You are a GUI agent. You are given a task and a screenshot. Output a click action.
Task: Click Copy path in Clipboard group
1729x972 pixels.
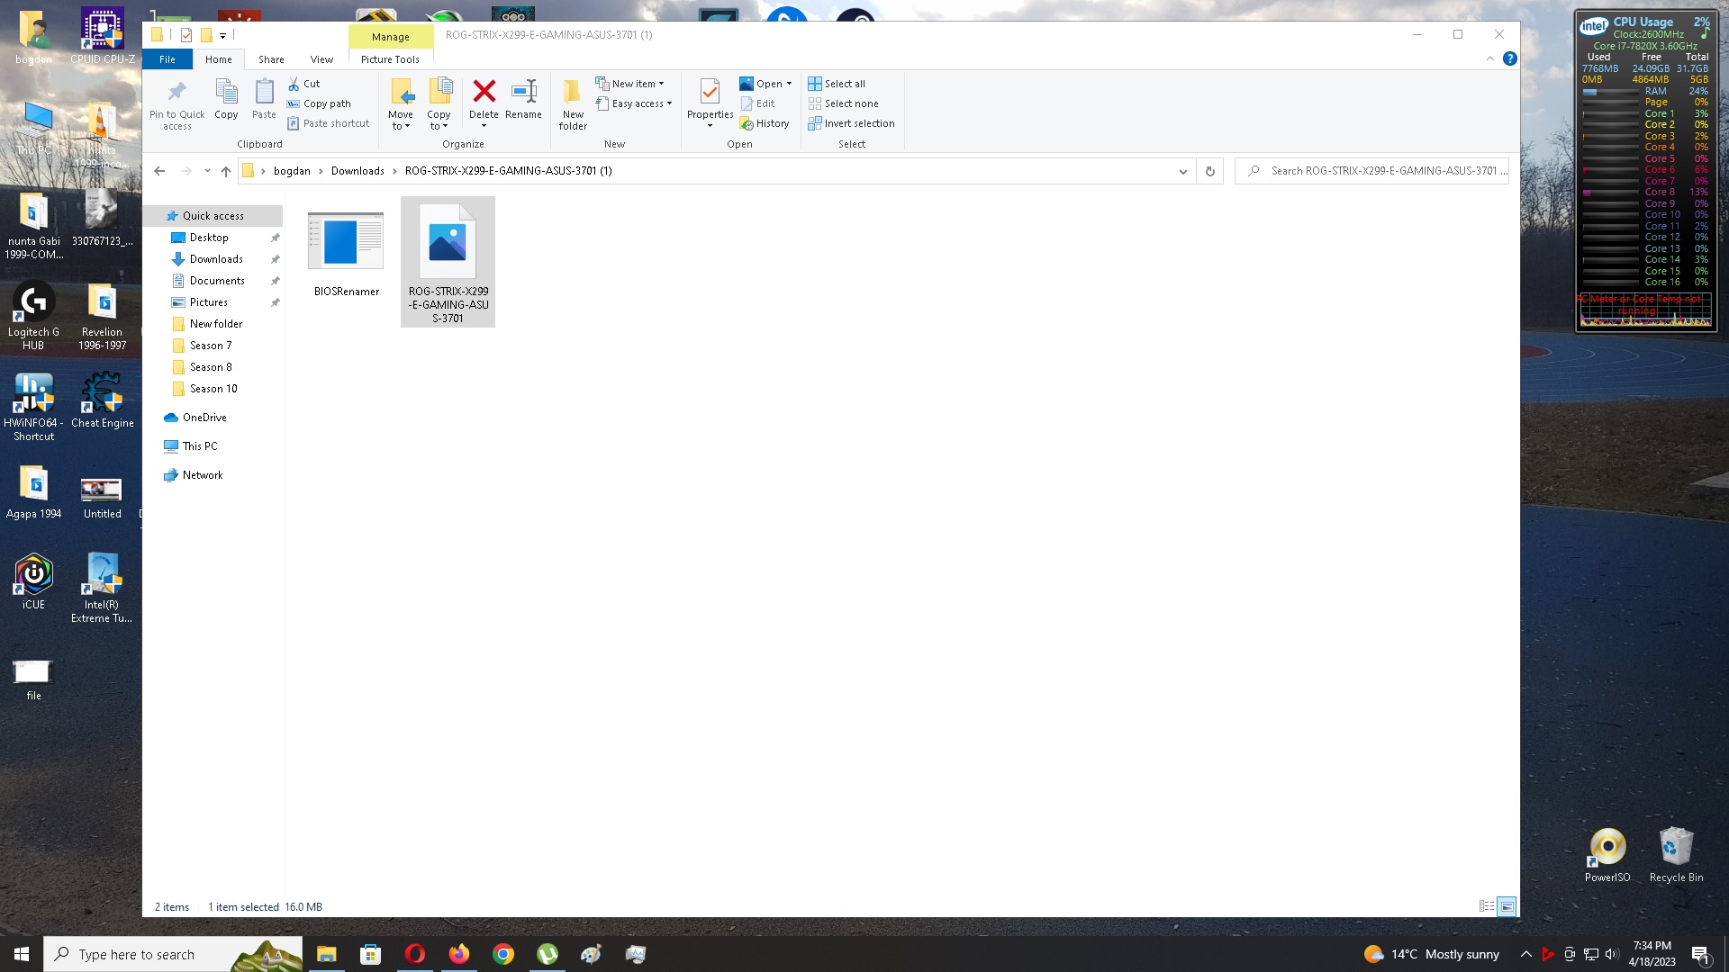(x=319, y=103)
